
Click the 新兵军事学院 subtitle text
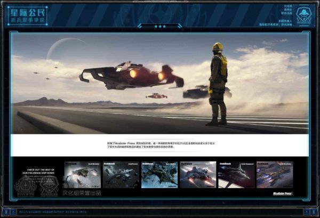pyautogui.click(x=27, y=20)
